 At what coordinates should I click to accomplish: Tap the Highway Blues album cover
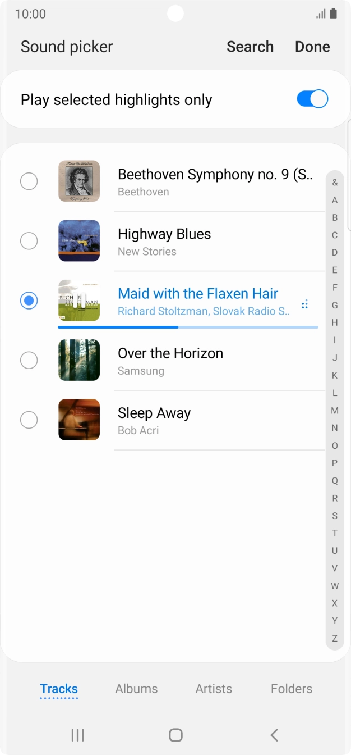click(x=79, y=241)
